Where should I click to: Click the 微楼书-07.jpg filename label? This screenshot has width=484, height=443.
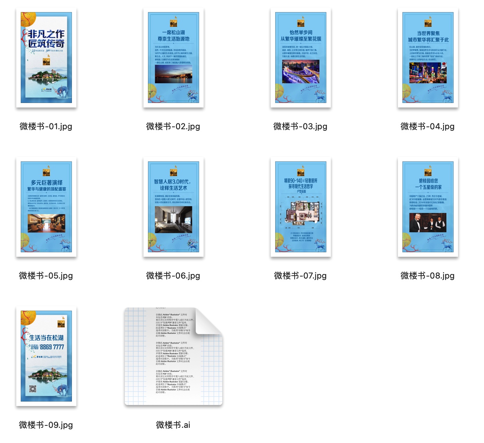[300, 276]
